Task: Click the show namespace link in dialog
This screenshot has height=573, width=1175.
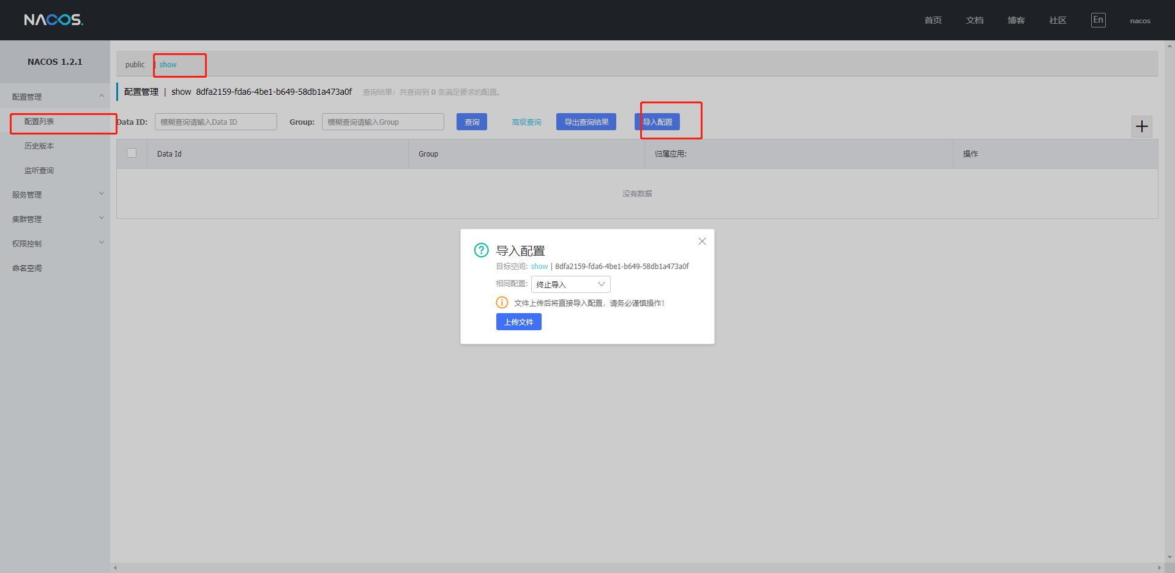Action: point(539,267)
